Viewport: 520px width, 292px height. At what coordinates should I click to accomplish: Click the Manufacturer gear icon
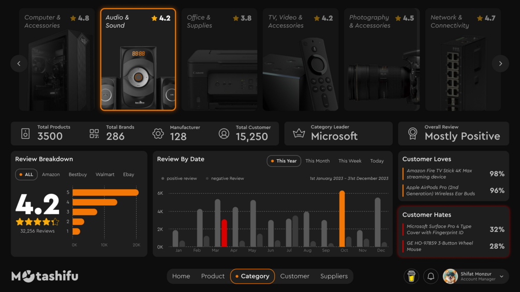point(158,133)
